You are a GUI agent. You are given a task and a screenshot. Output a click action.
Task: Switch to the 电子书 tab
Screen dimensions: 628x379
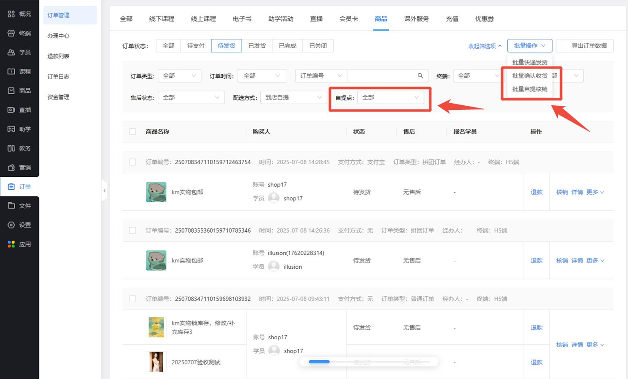[242, 19]
